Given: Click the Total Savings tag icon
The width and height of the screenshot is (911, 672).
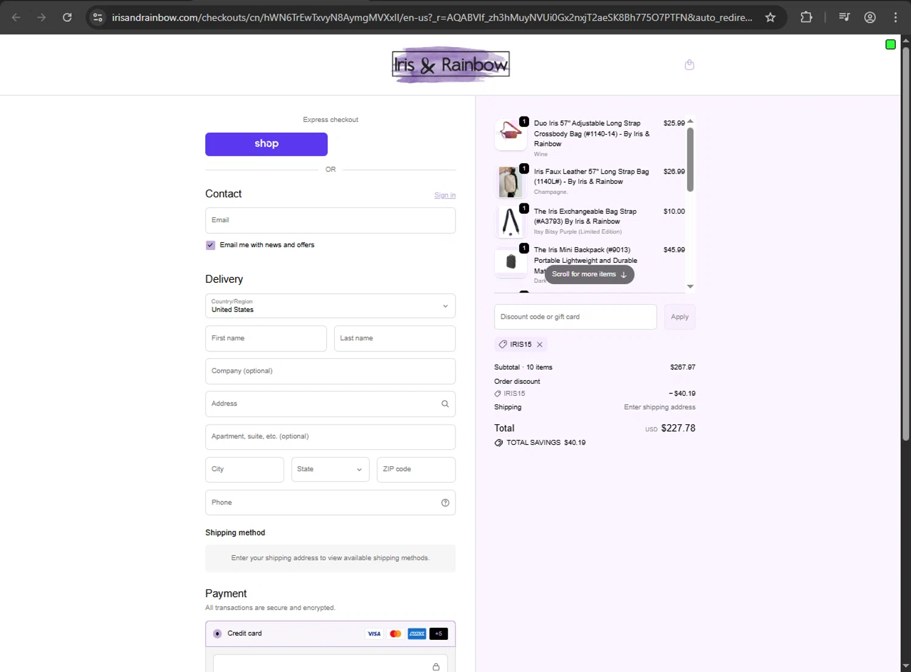Looking at the screenshot, I should tap(499, 443).
